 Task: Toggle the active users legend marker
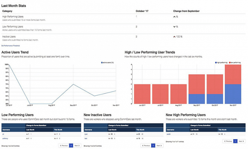[101, 62]
